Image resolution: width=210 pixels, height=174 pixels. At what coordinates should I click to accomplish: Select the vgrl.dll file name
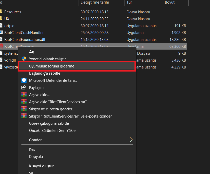tap(10, 60)
